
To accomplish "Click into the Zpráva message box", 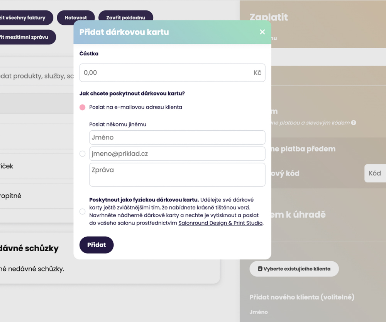I will pos(177,175).
